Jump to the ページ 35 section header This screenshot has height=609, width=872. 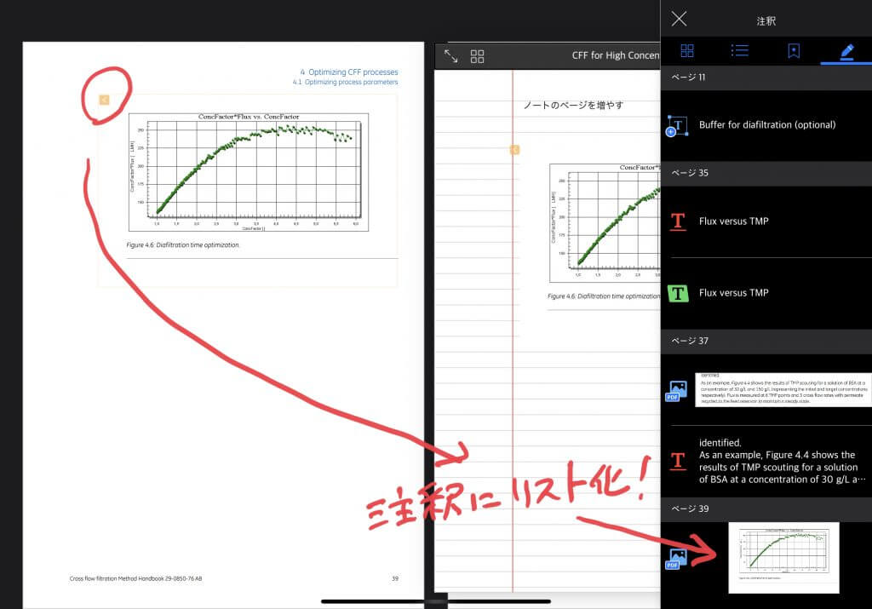point(766,173)
